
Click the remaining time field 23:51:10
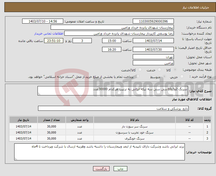coord(54,41)
